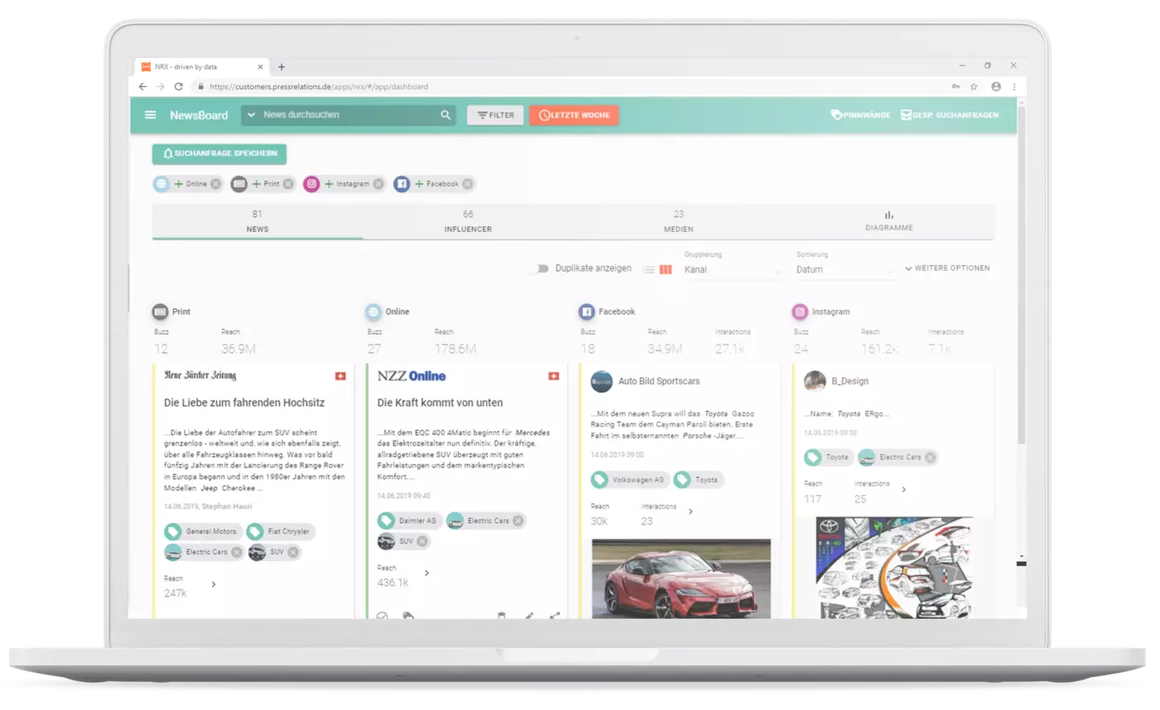This screenshot has width=1160, height=710.
Task: Click Toyota tag on B_Design post
Action: (829, 457)
